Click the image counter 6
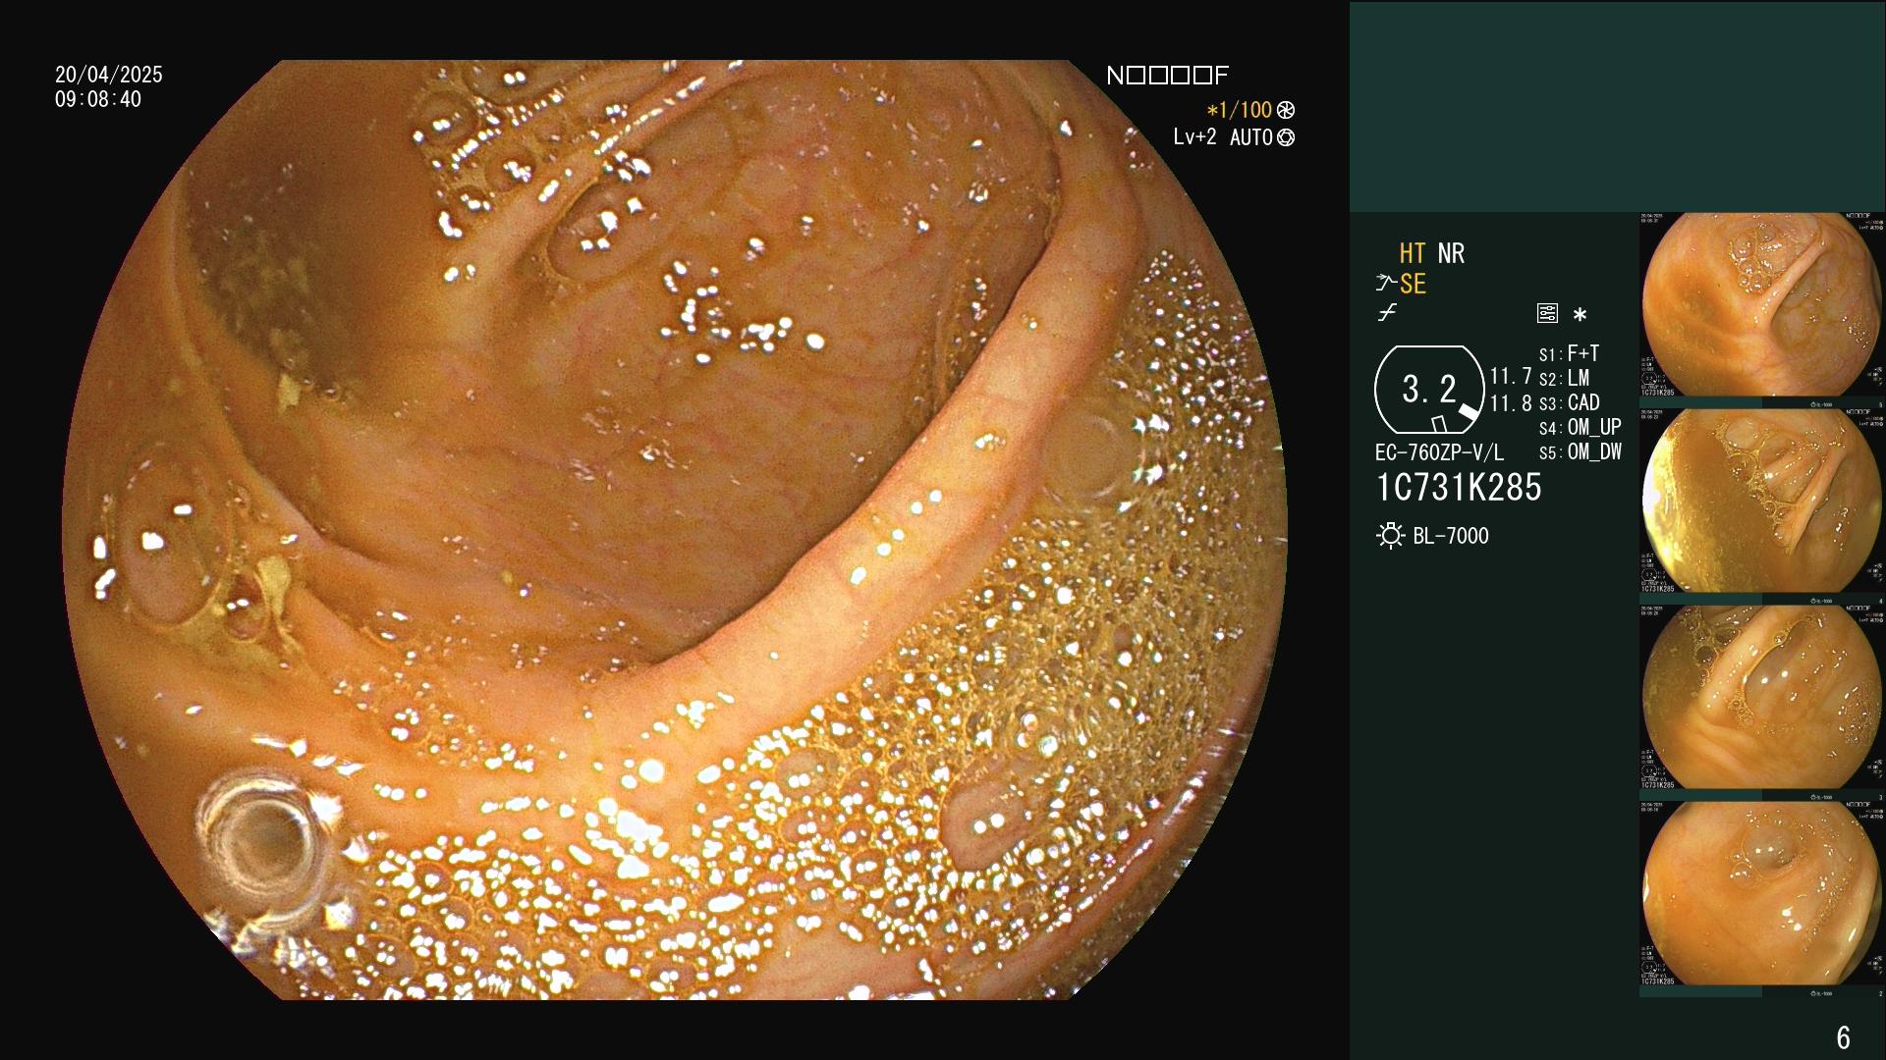Viewport: 1886px width, 1060px height. coord(1843,1037)
